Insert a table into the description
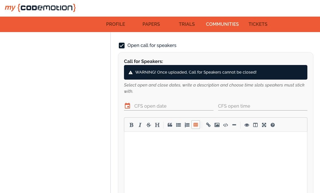 (x=196, y=125)
